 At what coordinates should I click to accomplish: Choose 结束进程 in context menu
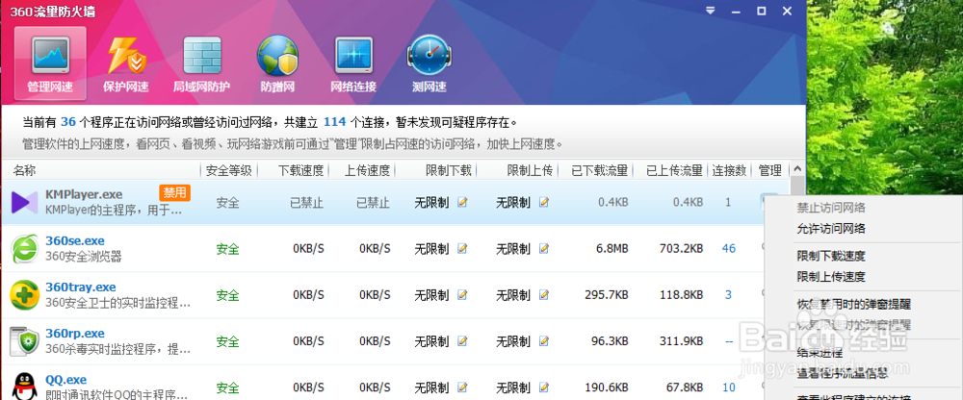[x=820, y=353]
